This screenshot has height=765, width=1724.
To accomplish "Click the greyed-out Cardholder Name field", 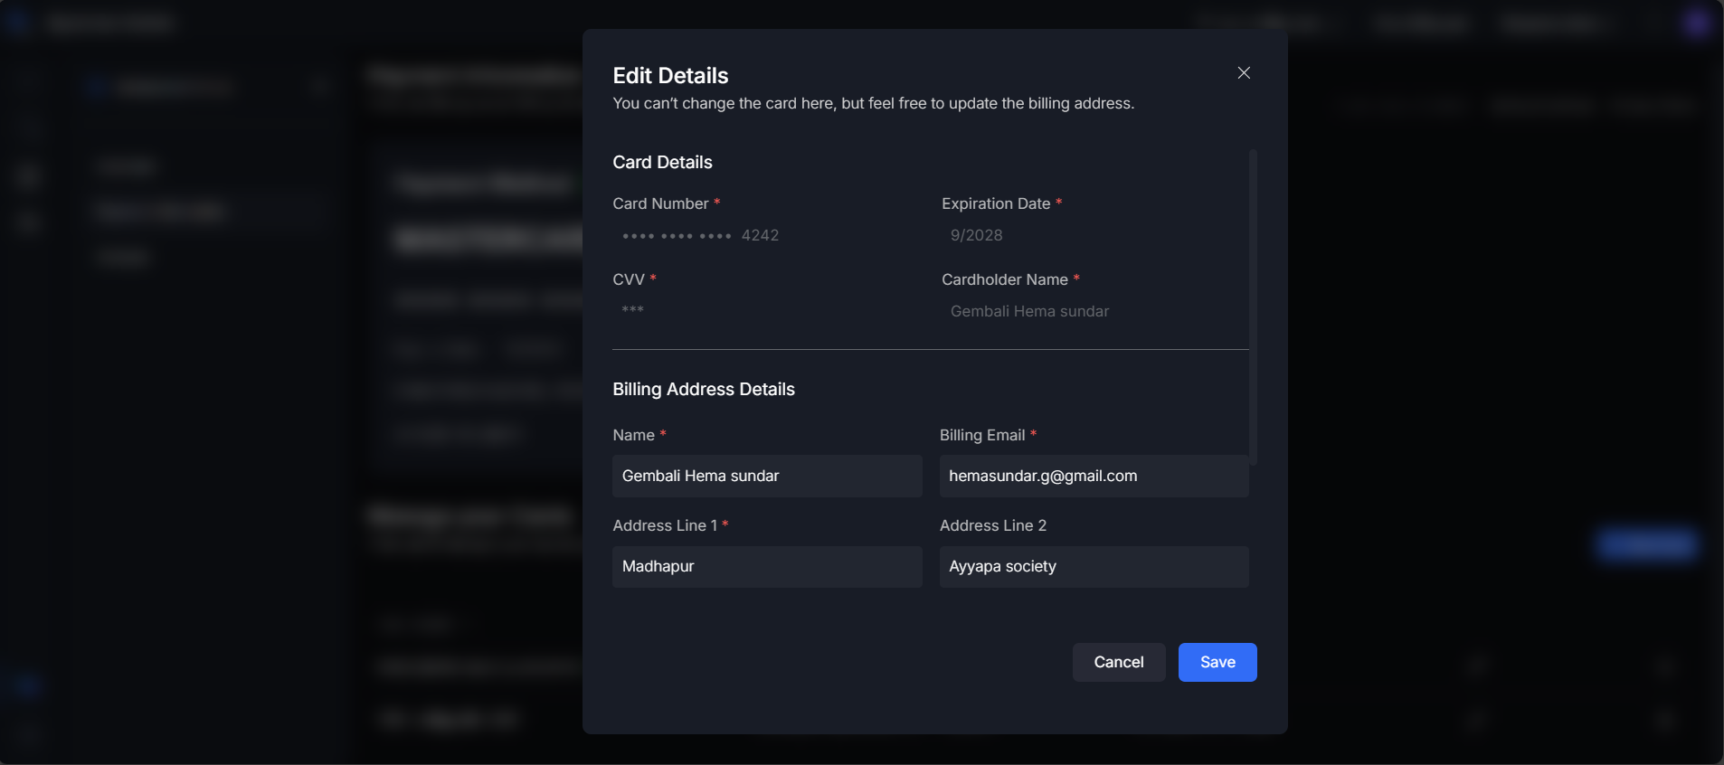I will pos(1029,311).
